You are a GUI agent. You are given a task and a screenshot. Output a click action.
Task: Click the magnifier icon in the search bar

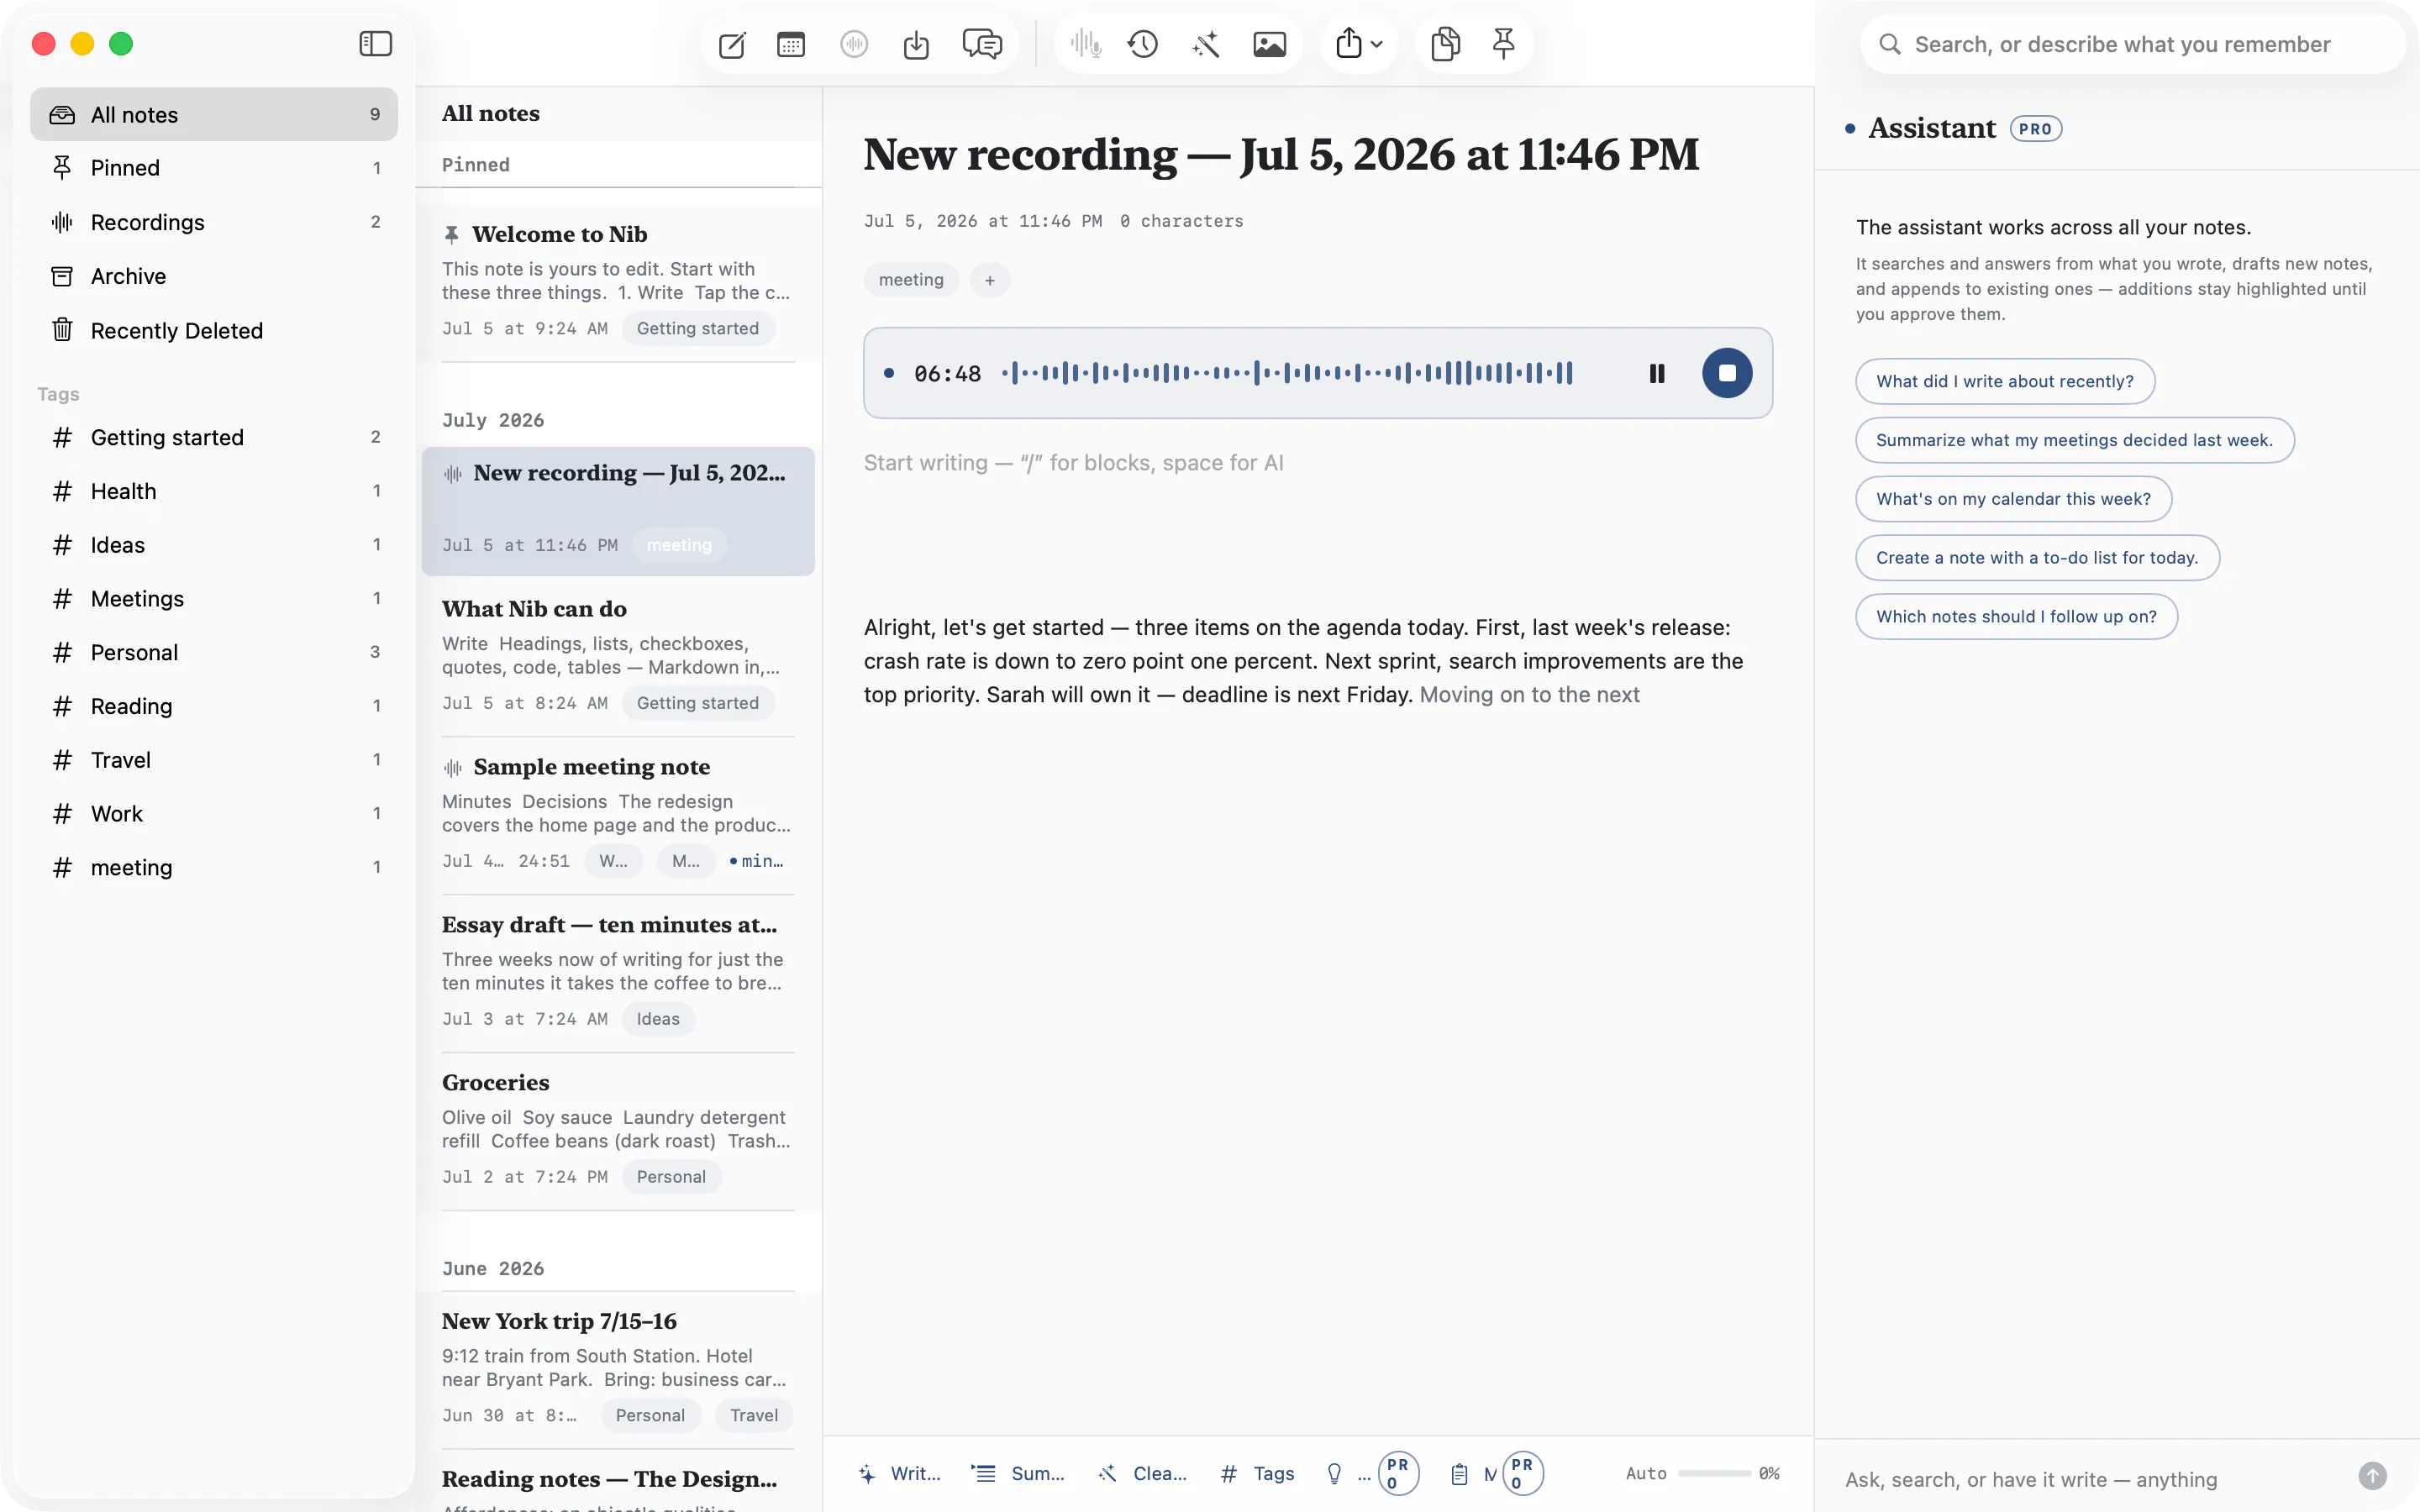click(x=1890, y=45)
